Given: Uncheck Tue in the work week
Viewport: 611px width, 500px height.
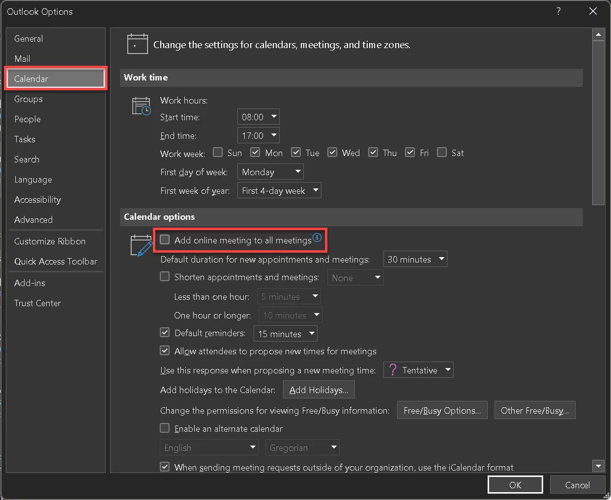Looking at the screenshot, I should pyautogui.click(x=296, y=152).
